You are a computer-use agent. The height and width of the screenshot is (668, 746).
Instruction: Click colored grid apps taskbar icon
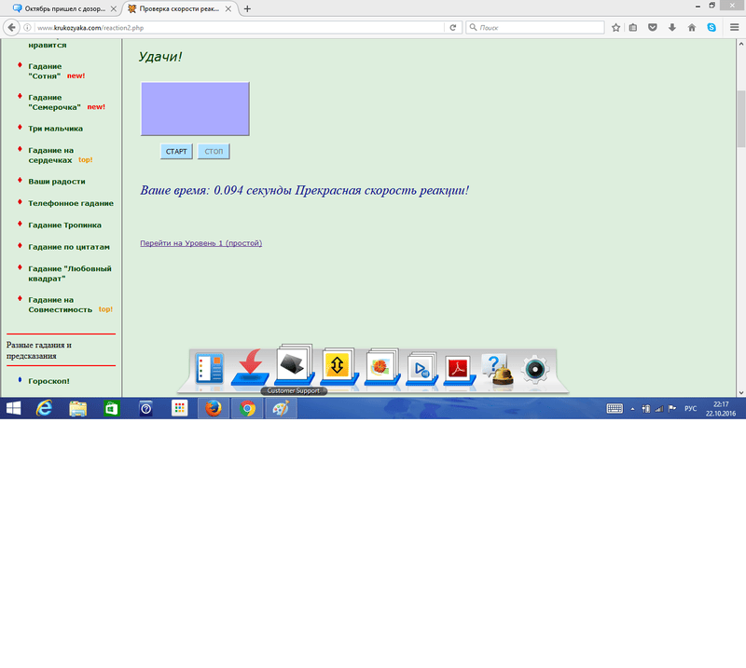tap(179, 408)
